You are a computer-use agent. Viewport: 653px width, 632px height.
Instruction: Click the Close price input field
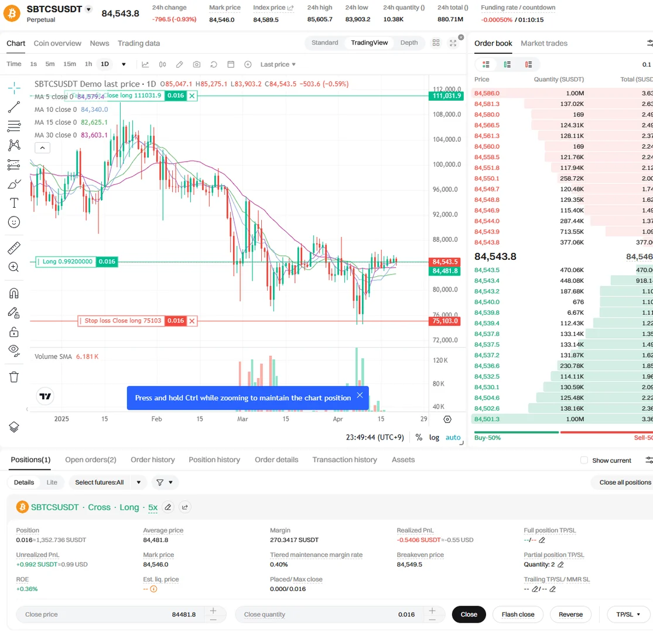coord(110,614)
